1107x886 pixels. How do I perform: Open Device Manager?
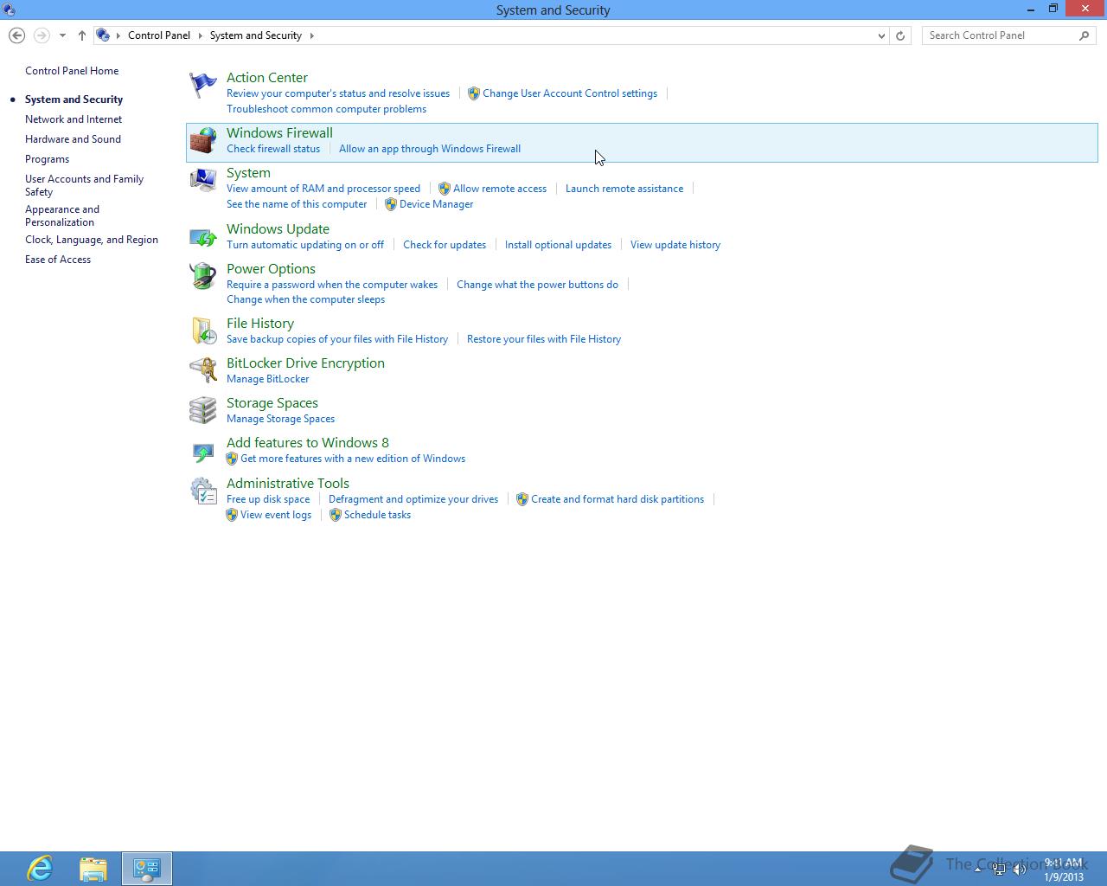pos(437,204)
